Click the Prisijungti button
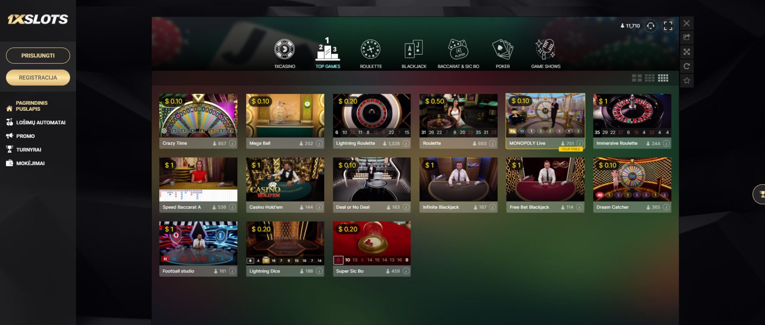Screen dimensions: 765x325 tap(38, 56)
